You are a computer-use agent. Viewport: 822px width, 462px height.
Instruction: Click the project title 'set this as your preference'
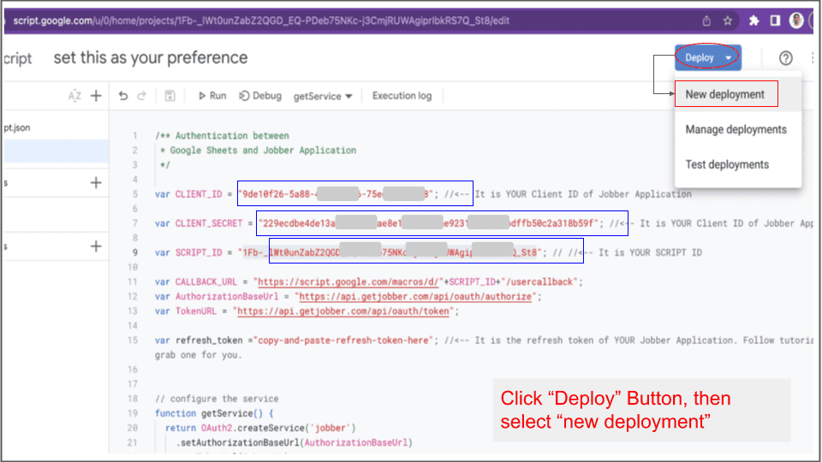pos(151,58)
